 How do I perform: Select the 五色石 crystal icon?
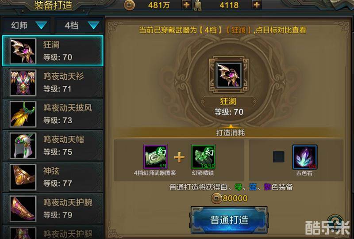[x=305, y=157]
